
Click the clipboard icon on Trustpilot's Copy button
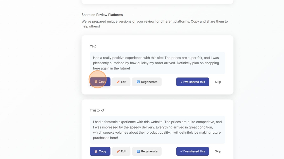coord(96,151)
